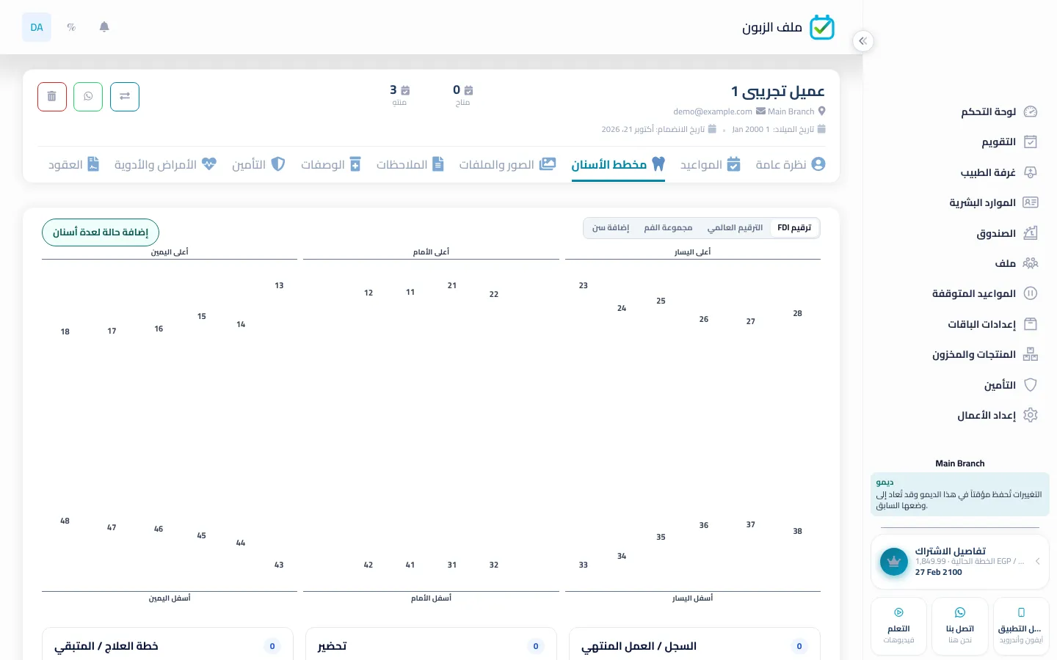This screenshot has height=660, width=1057.
Task: Click اتصل بنا contact button
Action: click(x=959, y=626)
